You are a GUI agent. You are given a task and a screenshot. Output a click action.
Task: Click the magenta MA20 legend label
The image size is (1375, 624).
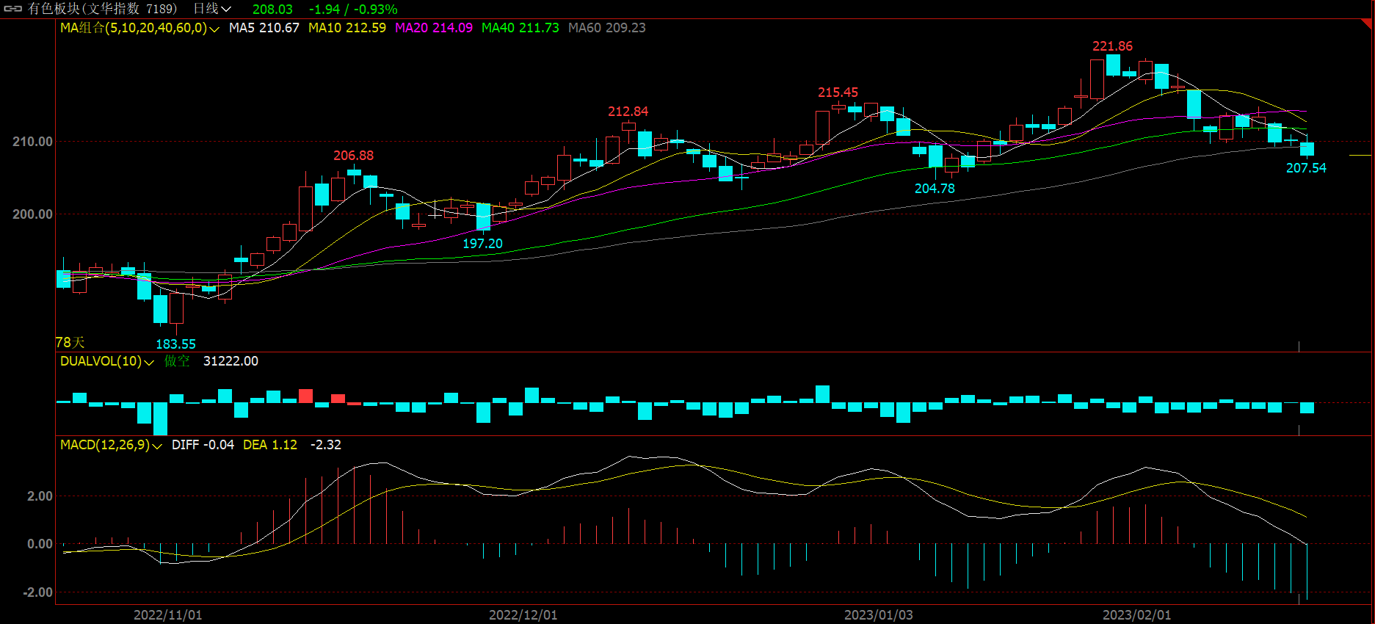tap(433, 28)
